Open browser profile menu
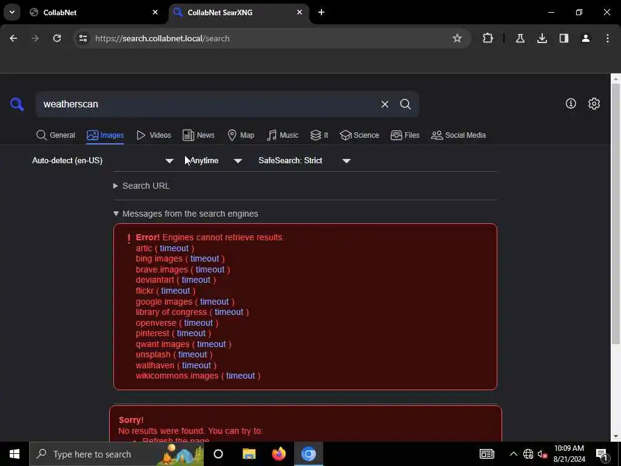Image resolution: width=621 pixels, height=466 pixels. 586,38
